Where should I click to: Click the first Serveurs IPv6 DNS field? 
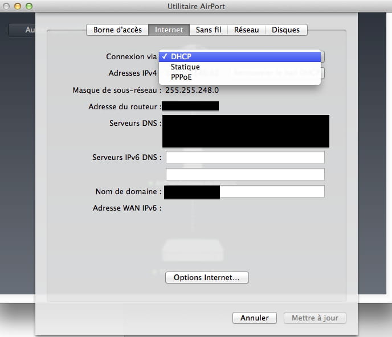(x=245, y=157)
